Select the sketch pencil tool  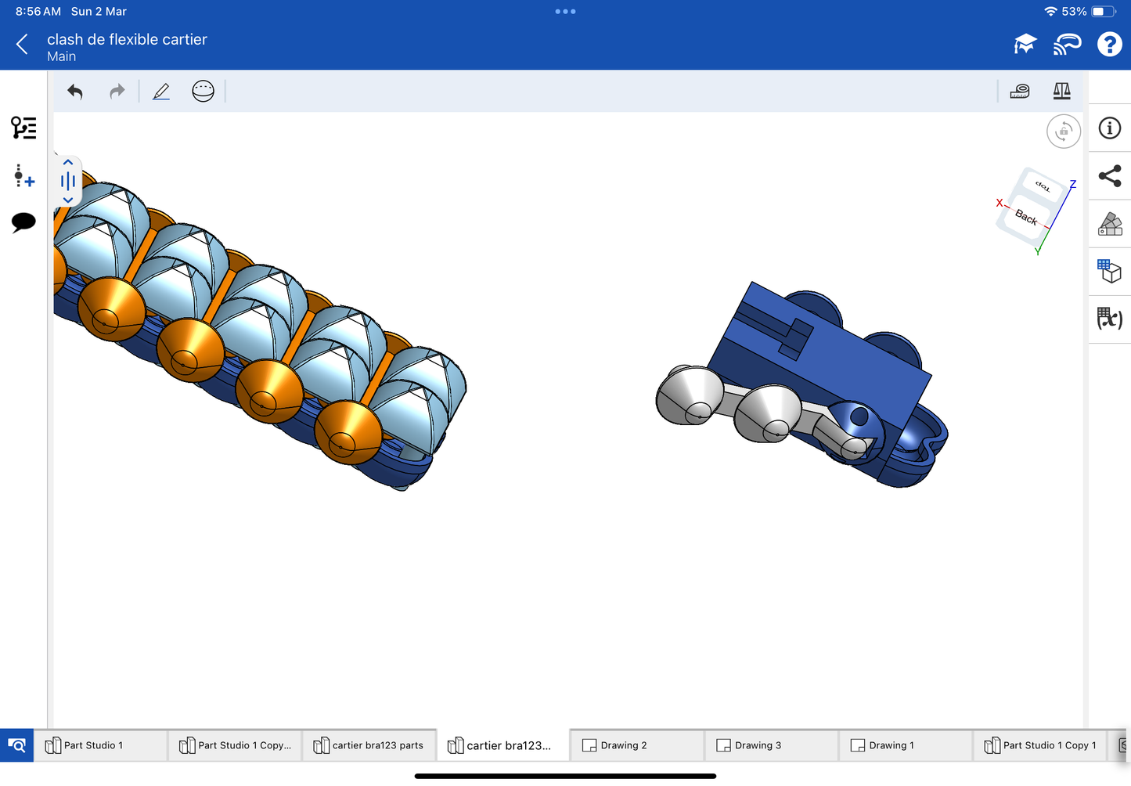[161, 92]
